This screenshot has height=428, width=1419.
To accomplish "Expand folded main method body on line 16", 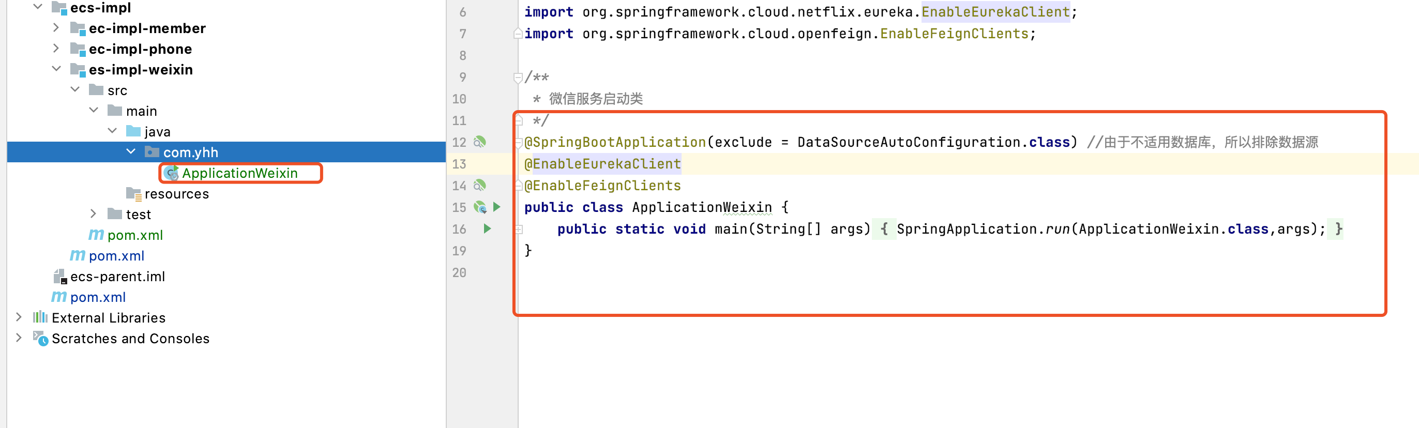I will click(x=518, y=229).
